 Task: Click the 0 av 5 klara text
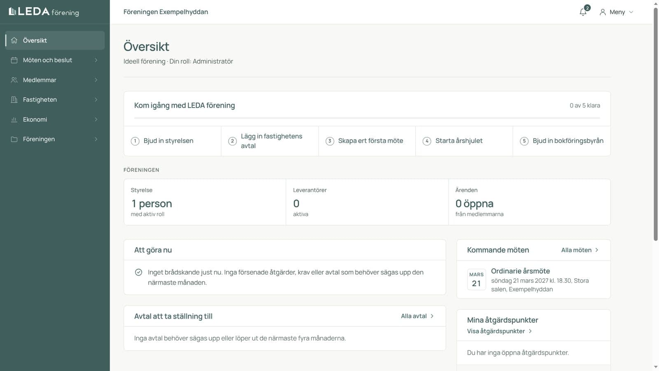(x=585, y=106)
